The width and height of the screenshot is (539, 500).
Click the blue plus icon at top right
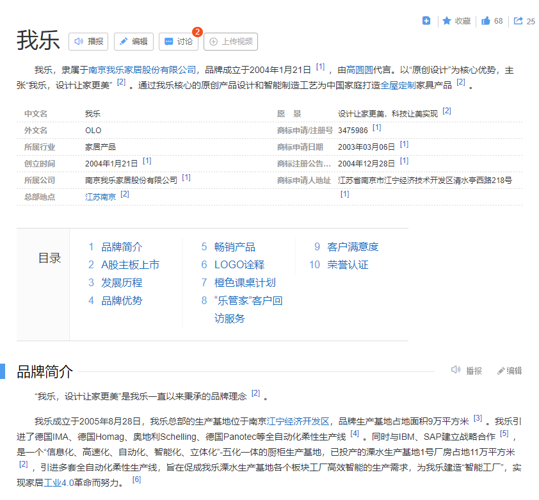(x=426, y=20)
